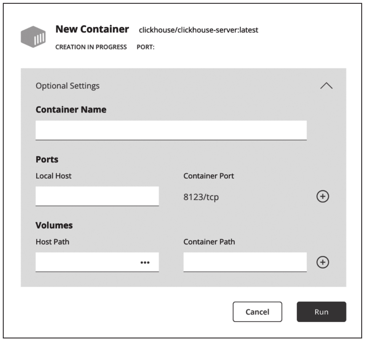Run the new container

[x=322, y=312]
